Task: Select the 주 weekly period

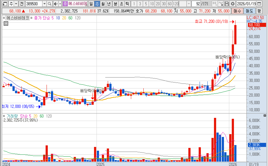Action: click(x=97, y=3)
